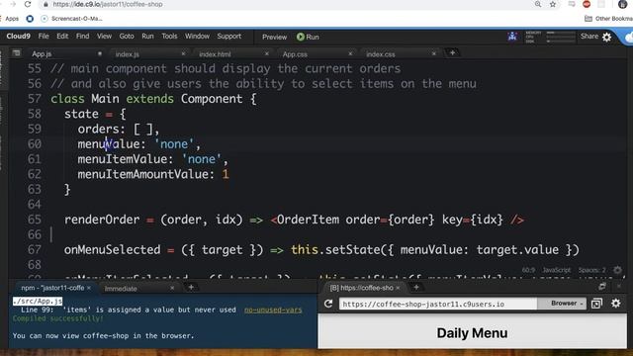
Task: Open the Window menu
Action: pyautogui.click(x=197, y=37)
